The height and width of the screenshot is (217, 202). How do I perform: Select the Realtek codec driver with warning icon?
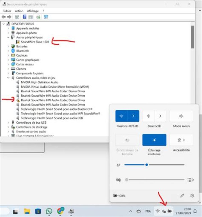point(53,100)
